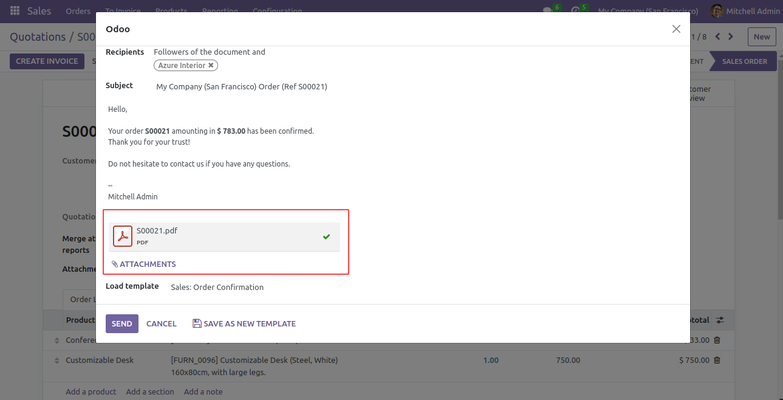783x400 pixels.
Task: Open the apps grid menu
Action: click(x=15, y=11)
